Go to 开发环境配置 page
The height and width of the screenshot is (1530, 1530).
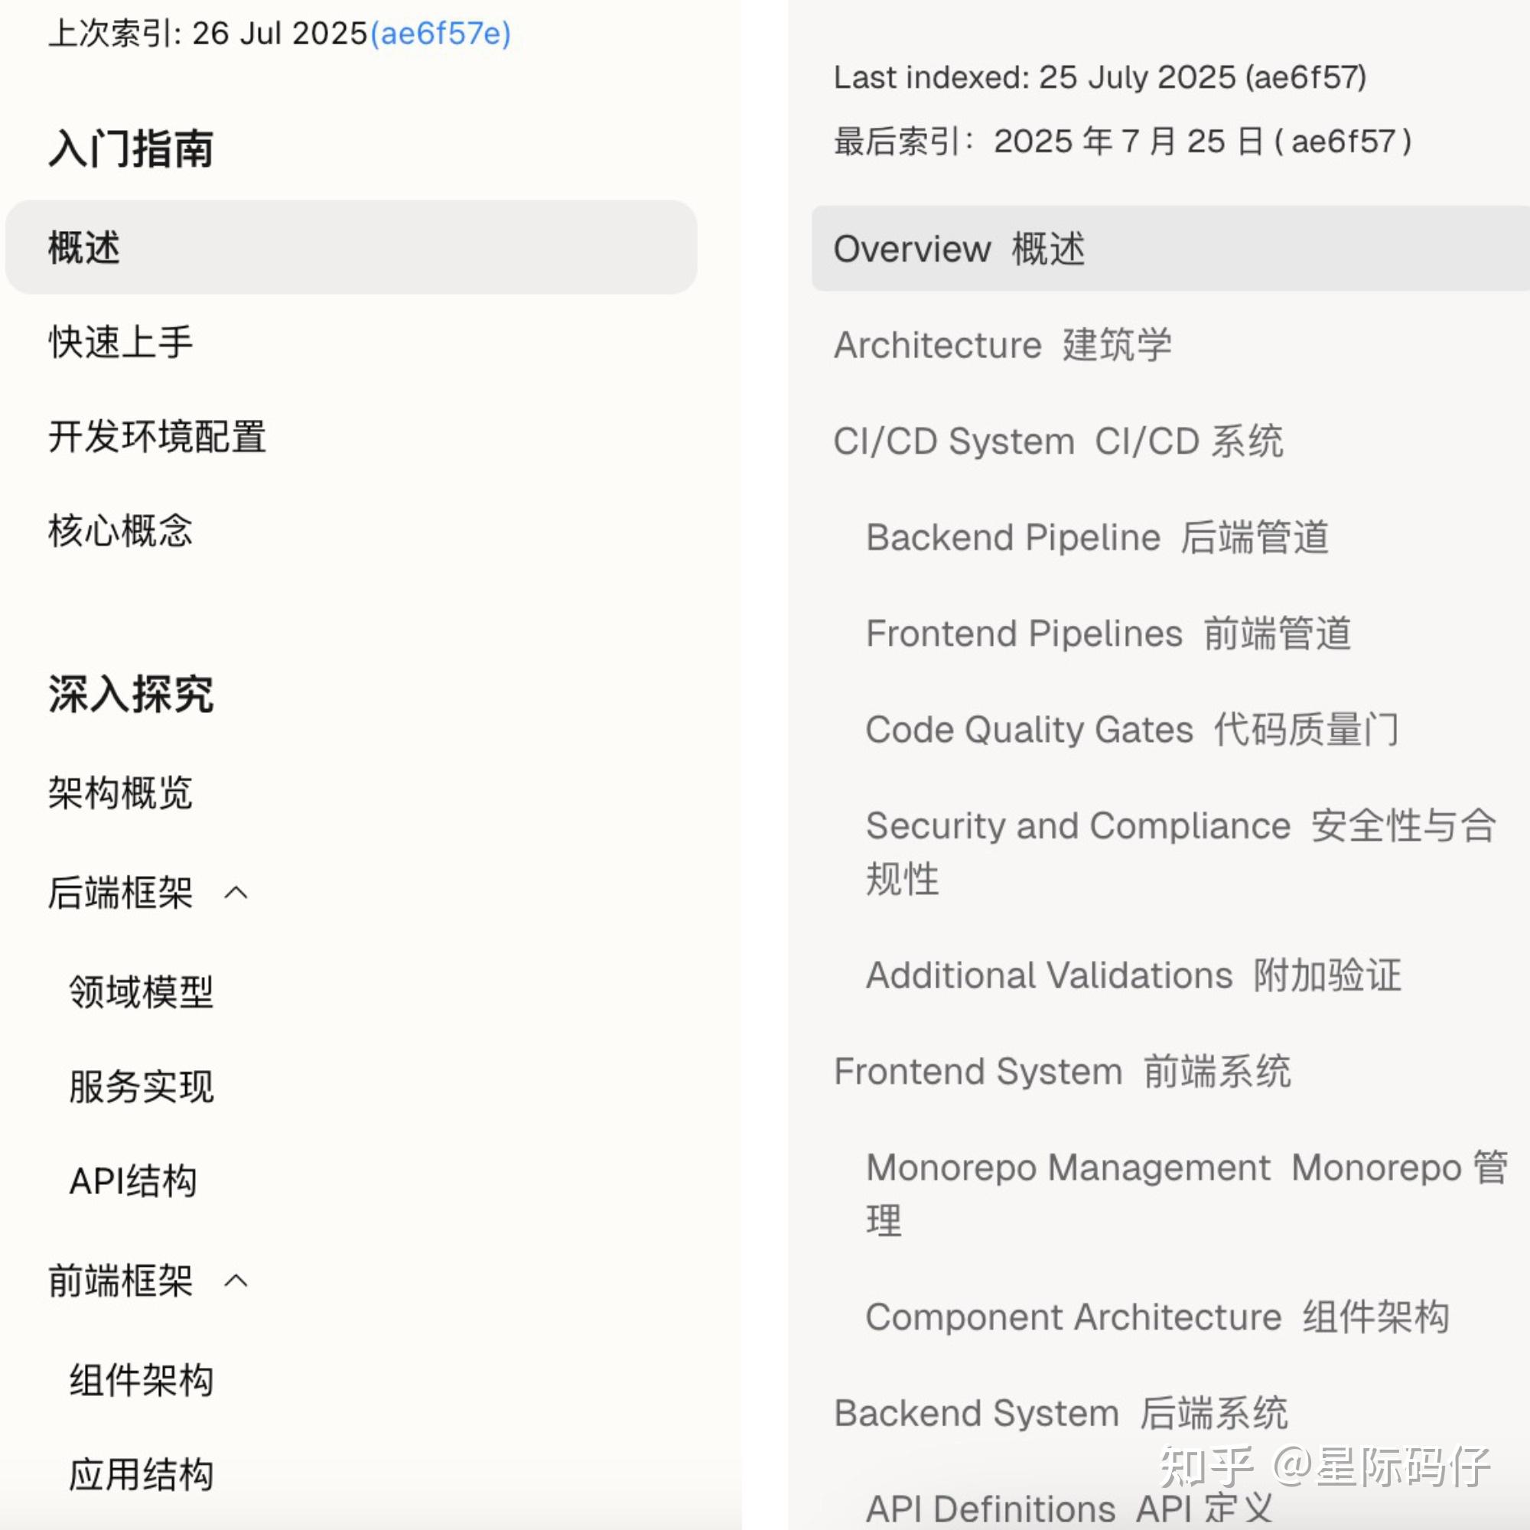(157, 436)
